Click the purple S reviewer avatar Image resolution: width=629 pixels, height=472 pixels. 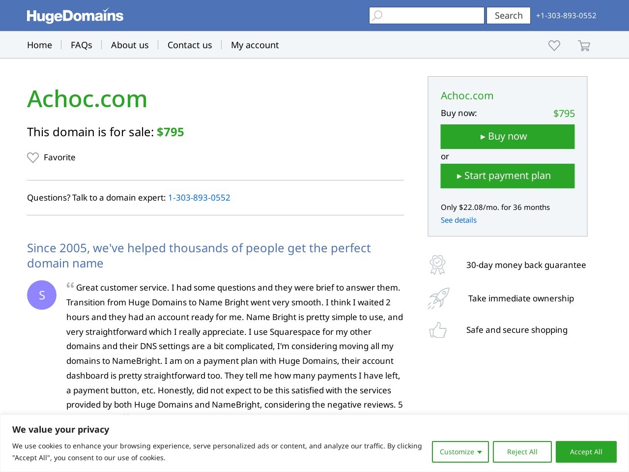pos(42,295)
